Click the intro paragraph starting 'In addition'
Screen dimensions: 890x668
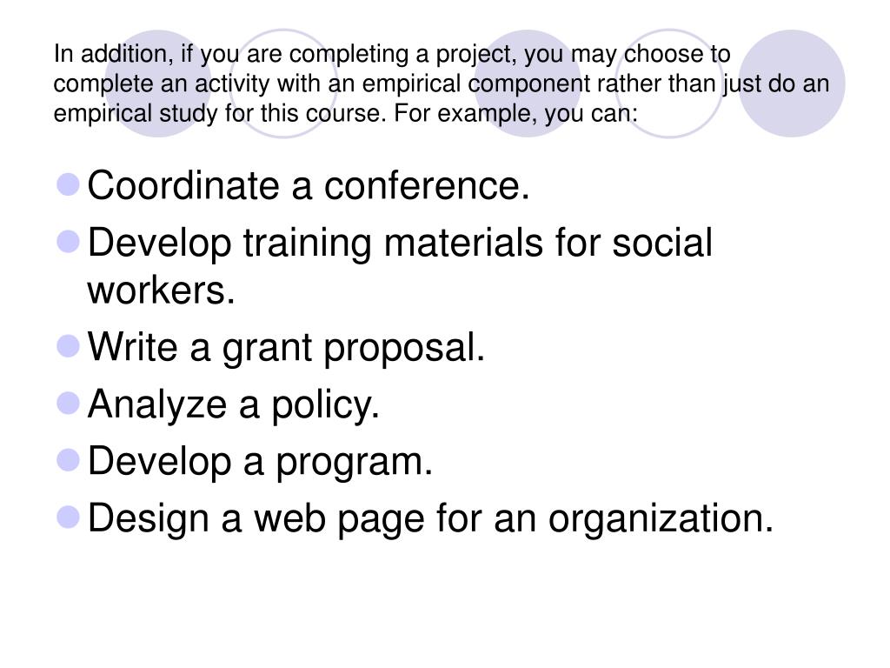[442, 83]
